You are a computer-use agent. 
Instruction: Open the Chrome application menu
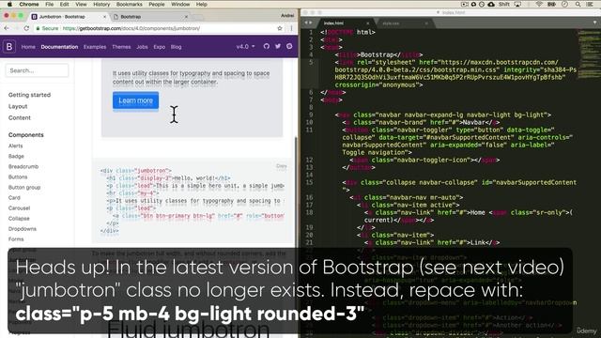click(x=29, y=4)
